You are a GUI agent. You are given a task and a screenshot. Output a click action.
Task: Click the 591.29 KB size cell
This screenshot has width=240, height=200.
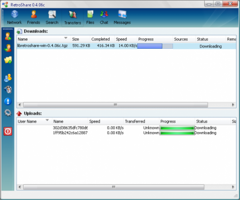[81, 46]
